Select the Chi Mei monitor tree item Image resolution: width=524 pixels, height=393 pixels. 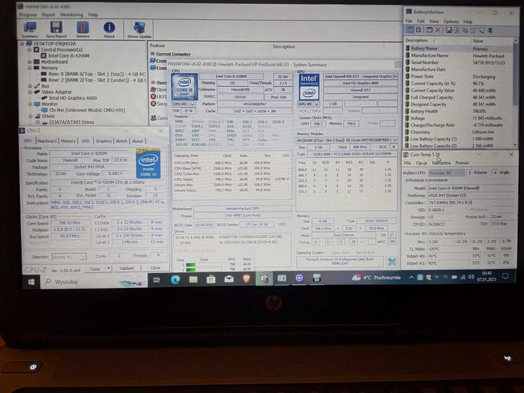87,110
